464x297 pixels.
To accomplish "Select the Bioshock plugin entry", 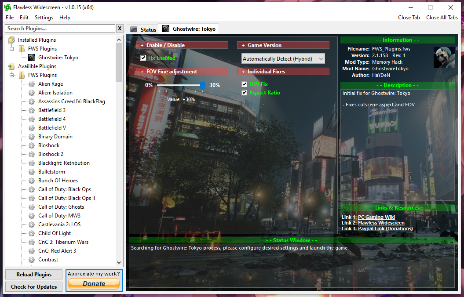I will click(x=49, y=145).
